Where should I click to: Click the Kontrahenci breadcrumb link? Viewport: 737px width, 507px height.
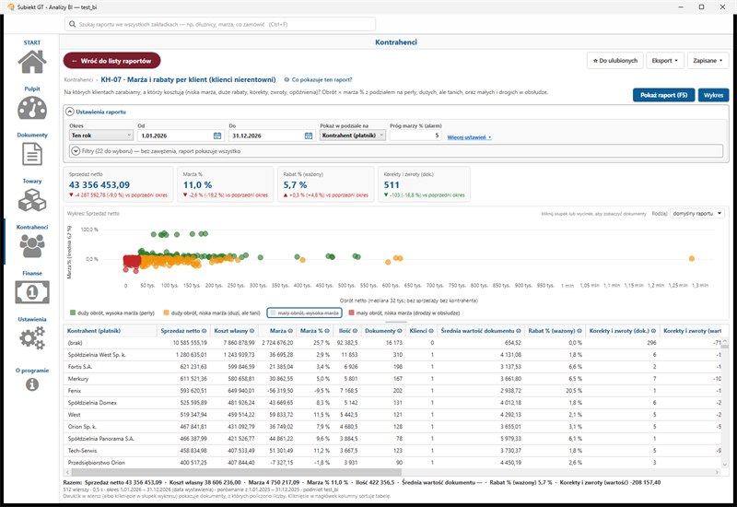coord(78,80)
